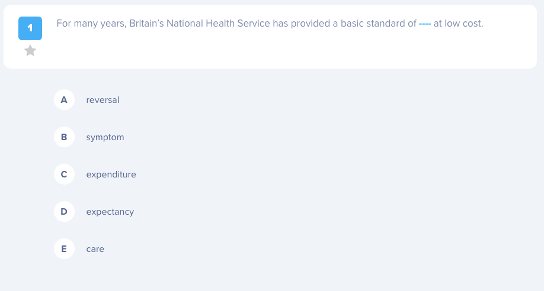Select the letter E answer circle
544x291 pixels.
point(64,249)
